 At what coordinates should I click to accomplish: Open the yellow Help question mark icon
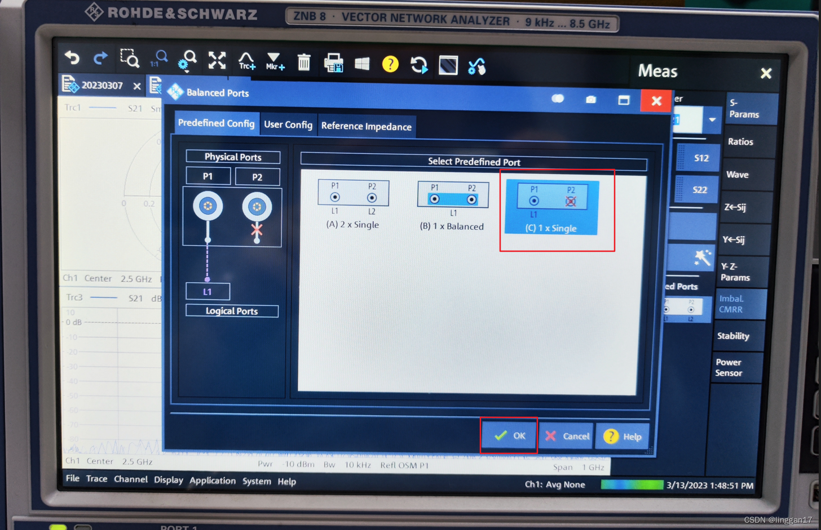coord(390,64)
